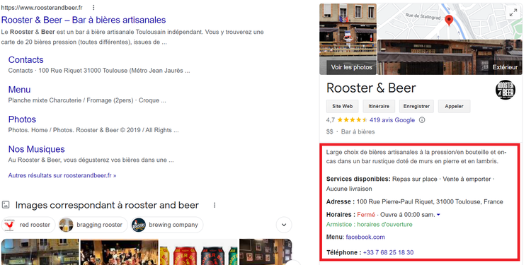
Task: Open the Nos Musiques sitelink
Action: click(x=37, y=149)
